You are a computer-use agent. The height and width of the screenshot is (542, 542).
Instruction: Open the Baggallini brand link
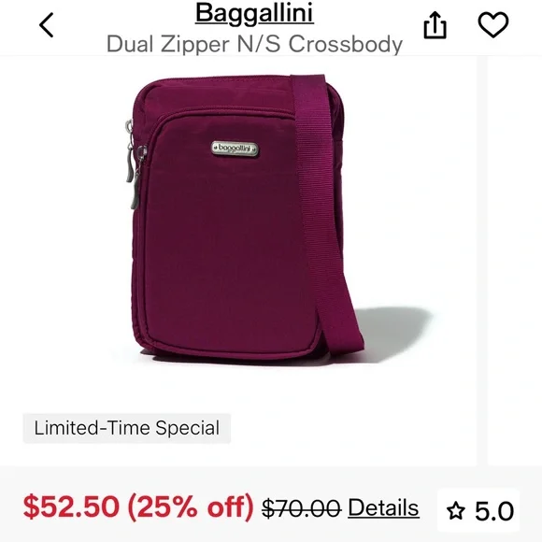click(x=254, y=12)
